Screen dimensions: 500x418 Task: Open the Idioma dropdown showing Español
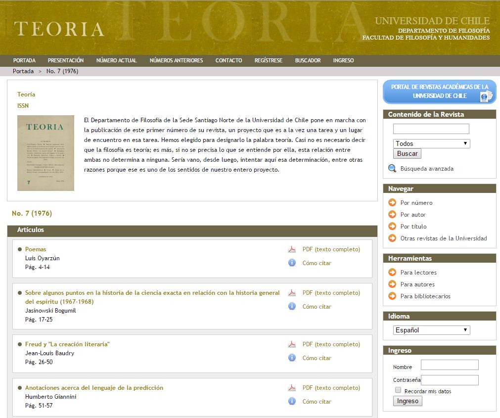click(x=431, y=330)
